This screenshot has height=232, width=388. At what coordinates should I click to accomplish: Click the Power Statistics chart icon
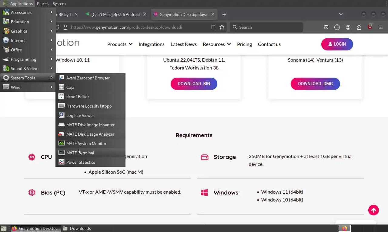62,162
